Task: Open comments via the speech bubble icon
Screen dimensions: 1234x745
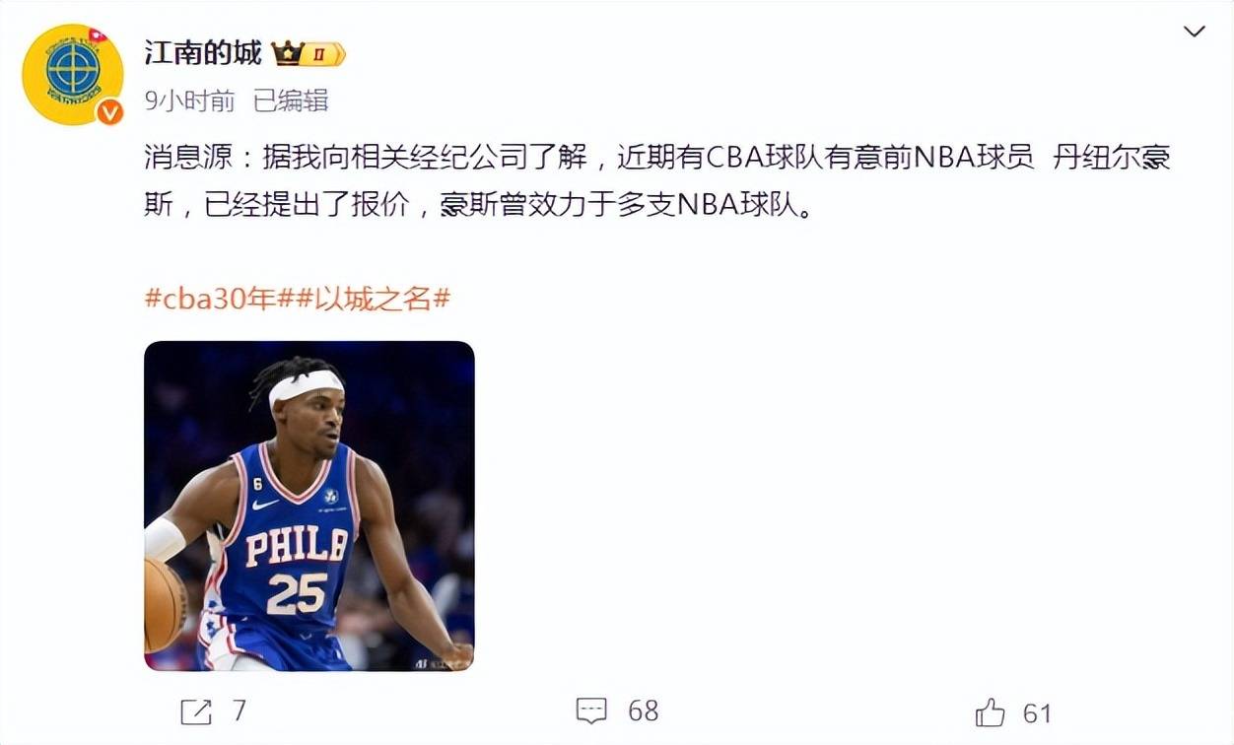Action: click(591, 711)
